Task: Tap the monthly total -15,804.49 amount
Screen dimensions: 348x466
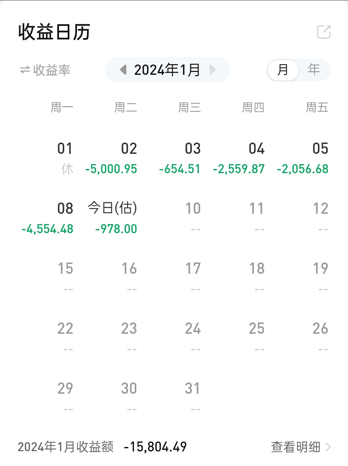Action: (x=155, y=447)
